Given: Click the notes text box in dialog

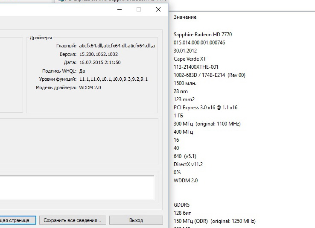Looking at the screenshot, I should pos(77,187).
